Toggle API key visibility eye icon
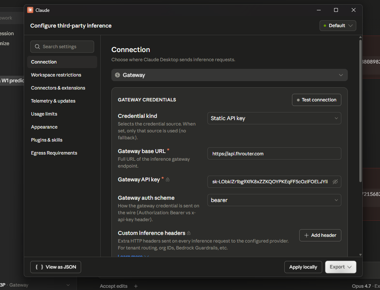The width and height of the screenshot is (380, 290). (335, 182)
